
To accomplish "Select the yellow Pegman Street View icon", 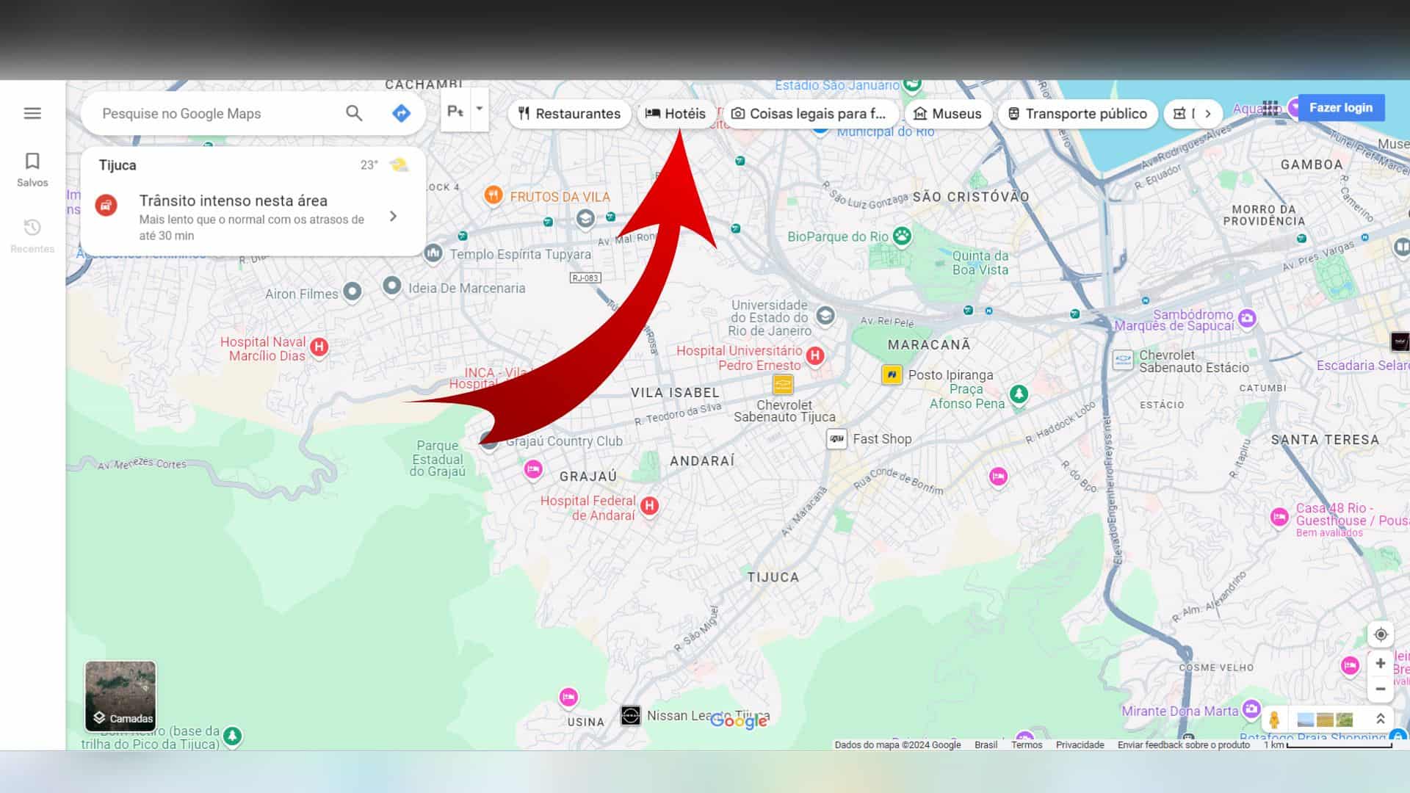I will click(1274, 720).
